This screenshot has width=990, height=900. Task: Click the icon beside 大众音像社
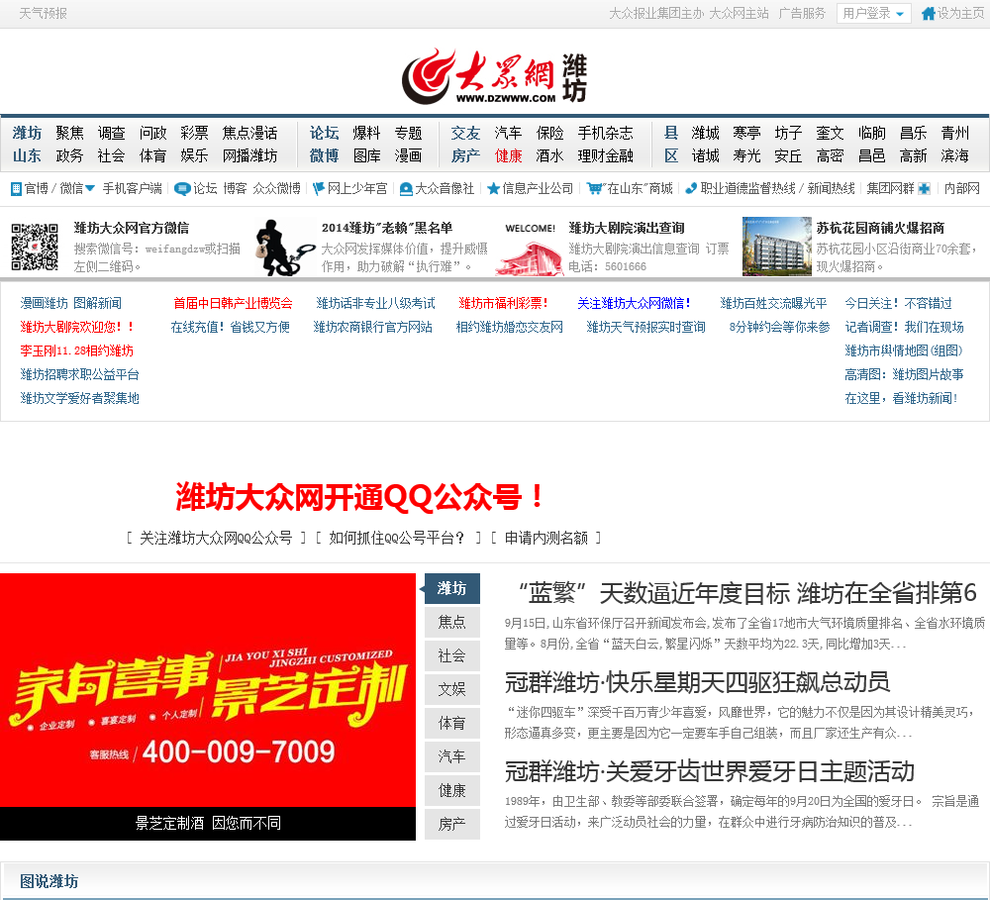(406, 189)
